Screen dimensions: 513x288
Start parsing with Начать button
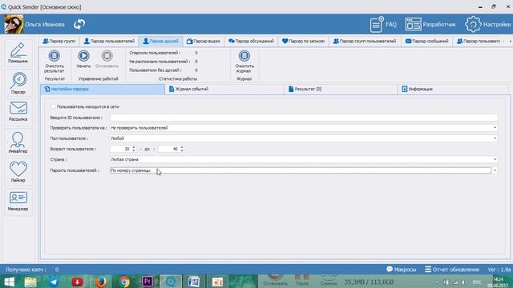[x=83, y=59]
